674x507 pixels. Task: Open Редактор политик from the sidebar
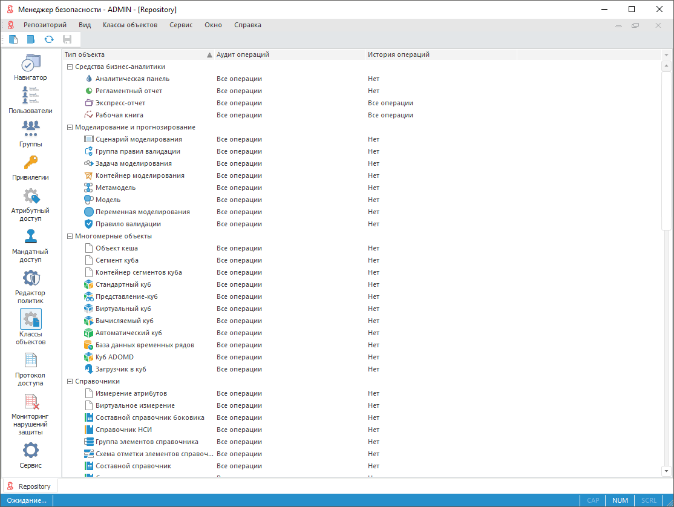coord(31,287)
